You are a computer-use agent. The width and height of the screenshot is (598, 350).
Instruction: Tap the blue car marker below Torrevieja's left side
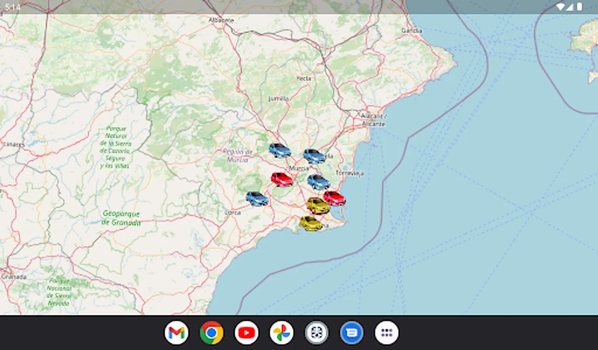click(x=318, y=182)
